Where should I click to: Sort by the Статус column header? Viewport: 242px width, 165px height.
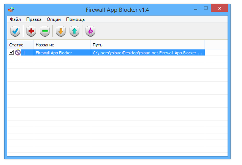16,45
